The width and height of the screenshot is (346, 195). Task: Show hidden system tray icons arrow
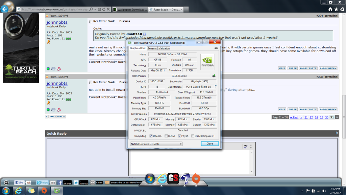(302, 191)
